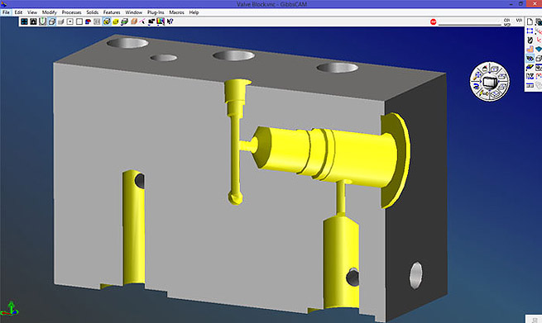
Task: Toggle the wireframe cube display button
Action: click(x=52, y=21)
